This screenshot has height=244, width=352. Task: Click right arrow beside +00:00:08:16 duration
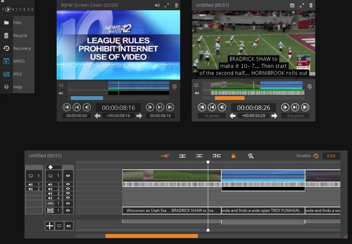point(139,116)
